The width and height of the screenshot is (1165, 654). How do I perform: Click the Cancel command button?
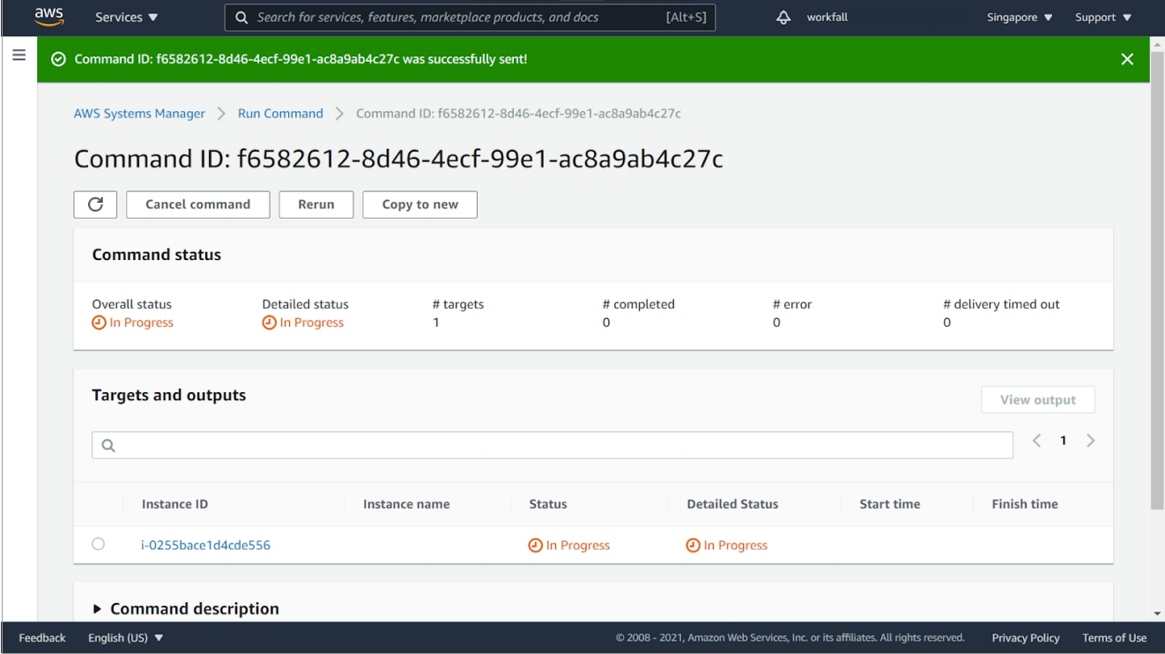point(197,204)
